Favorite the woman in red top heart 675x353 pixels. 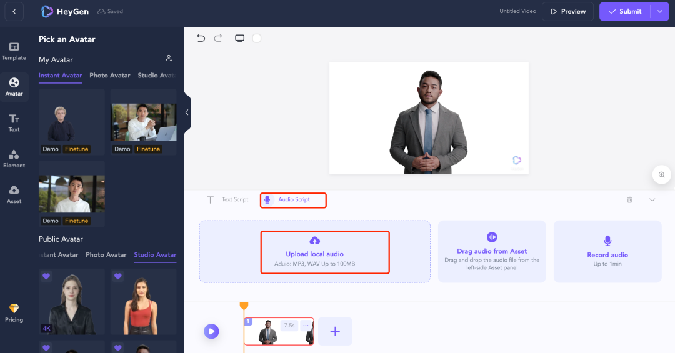coord(118,276)
